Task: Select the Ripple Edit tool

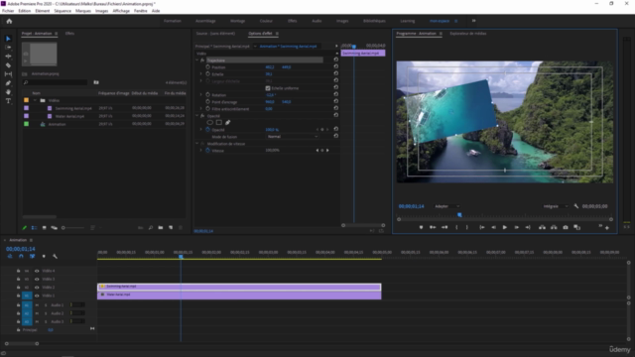Action: pyautogui.click(x=8, y=57)
